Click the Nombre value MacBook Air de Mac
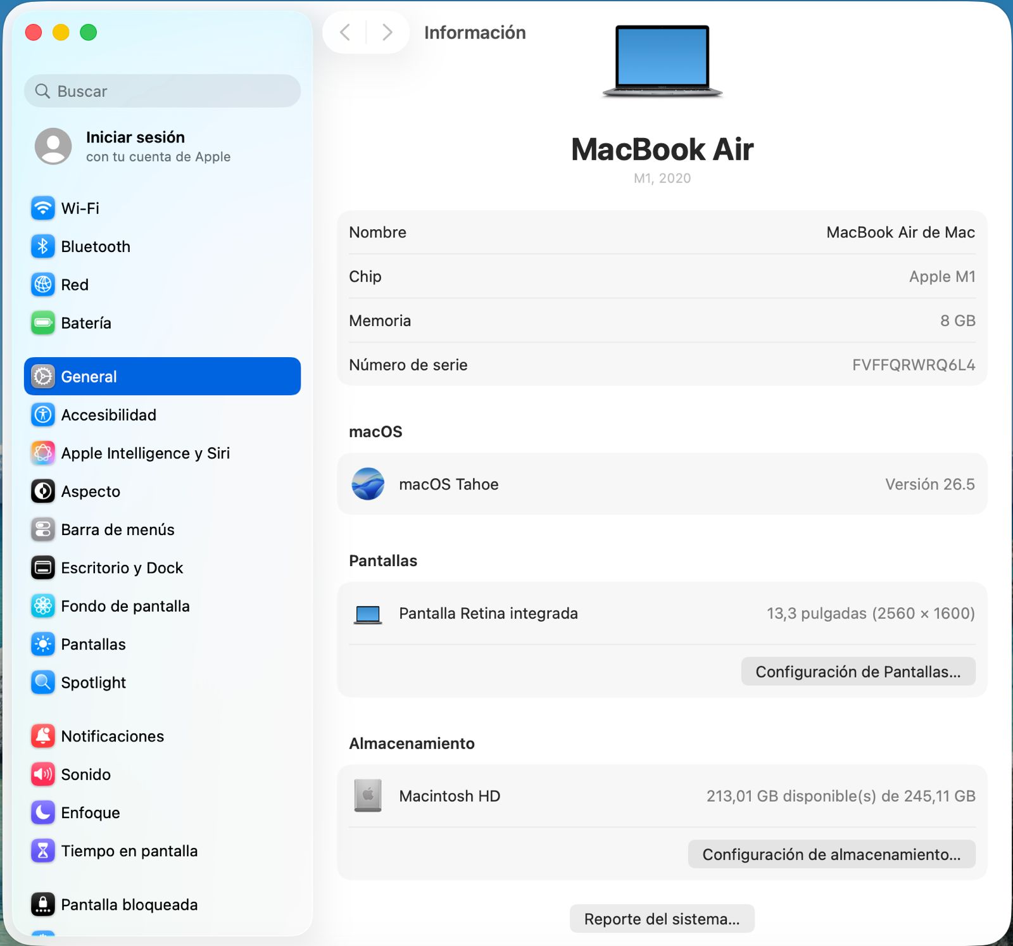 pos(900,232)
